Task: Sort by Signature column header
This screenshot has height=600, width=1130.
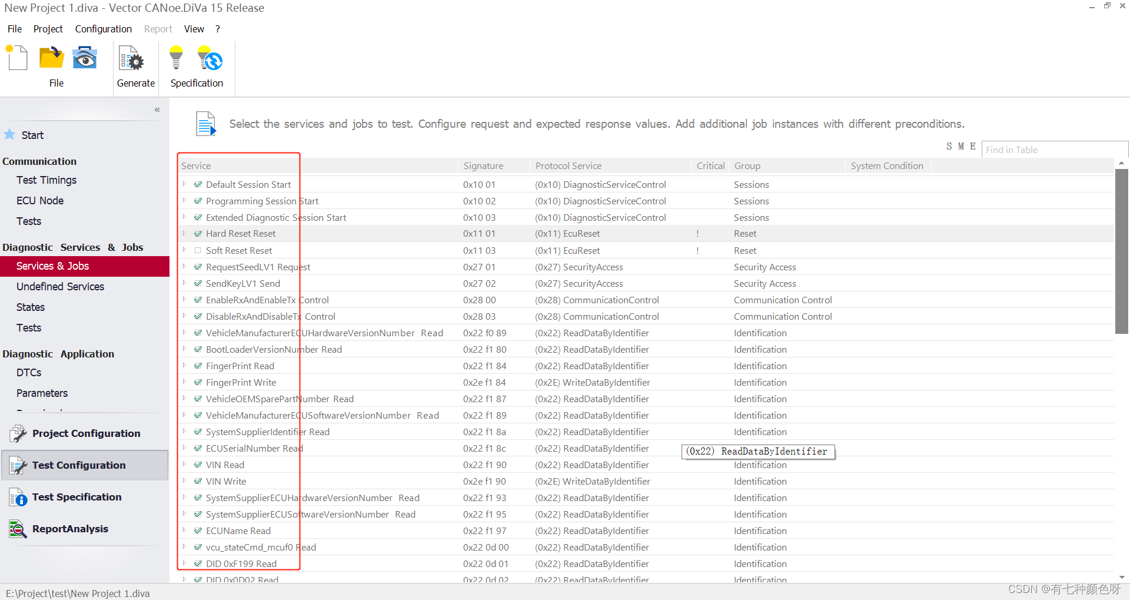Action: pos(494,166)
